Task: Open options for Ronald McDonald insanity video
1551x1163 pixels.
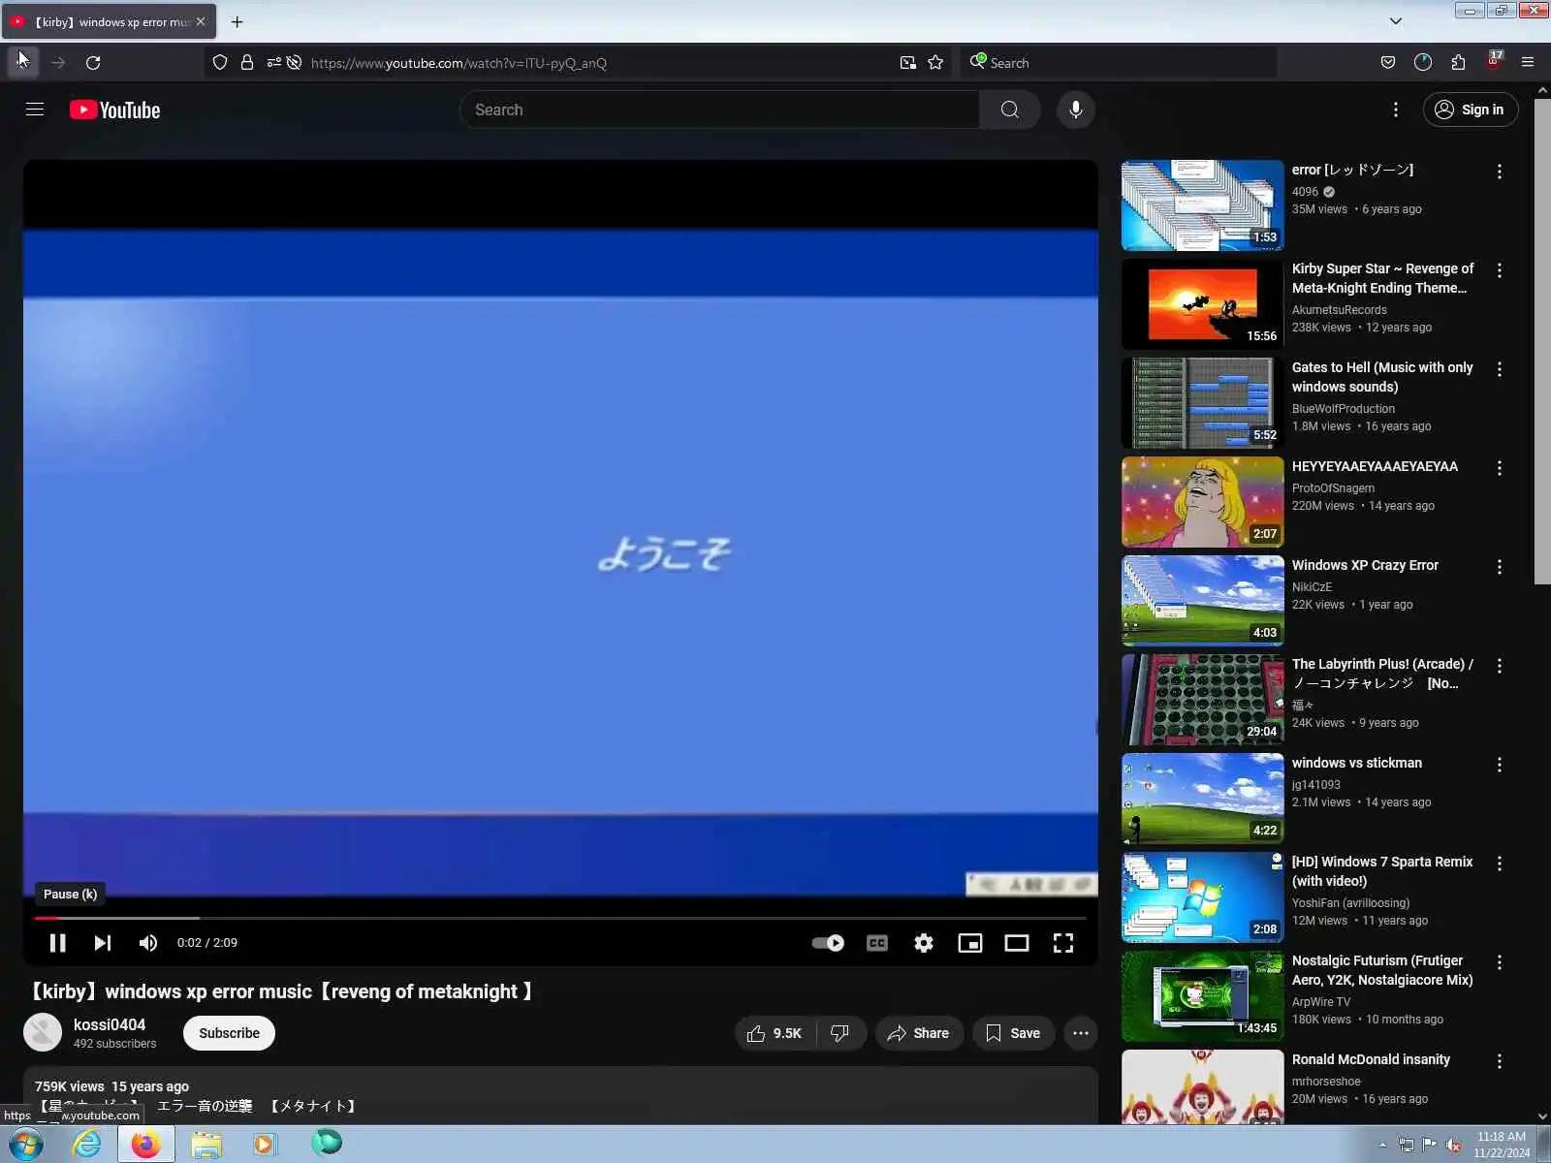Action: click(x=1499, y=1061)
